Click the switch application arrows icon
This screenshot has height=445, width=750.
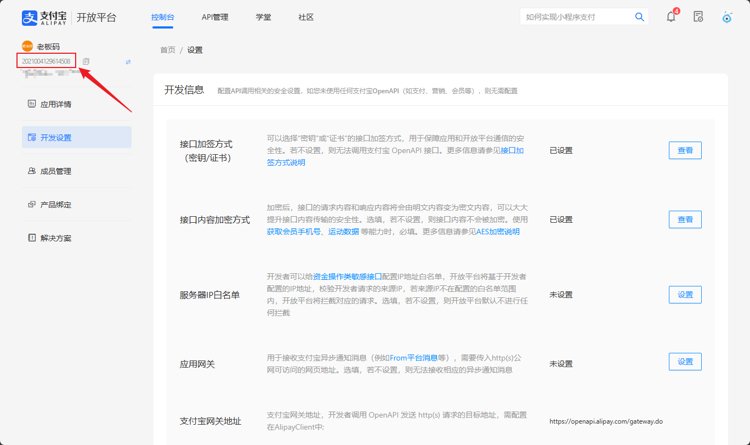[x=128, y=62]
